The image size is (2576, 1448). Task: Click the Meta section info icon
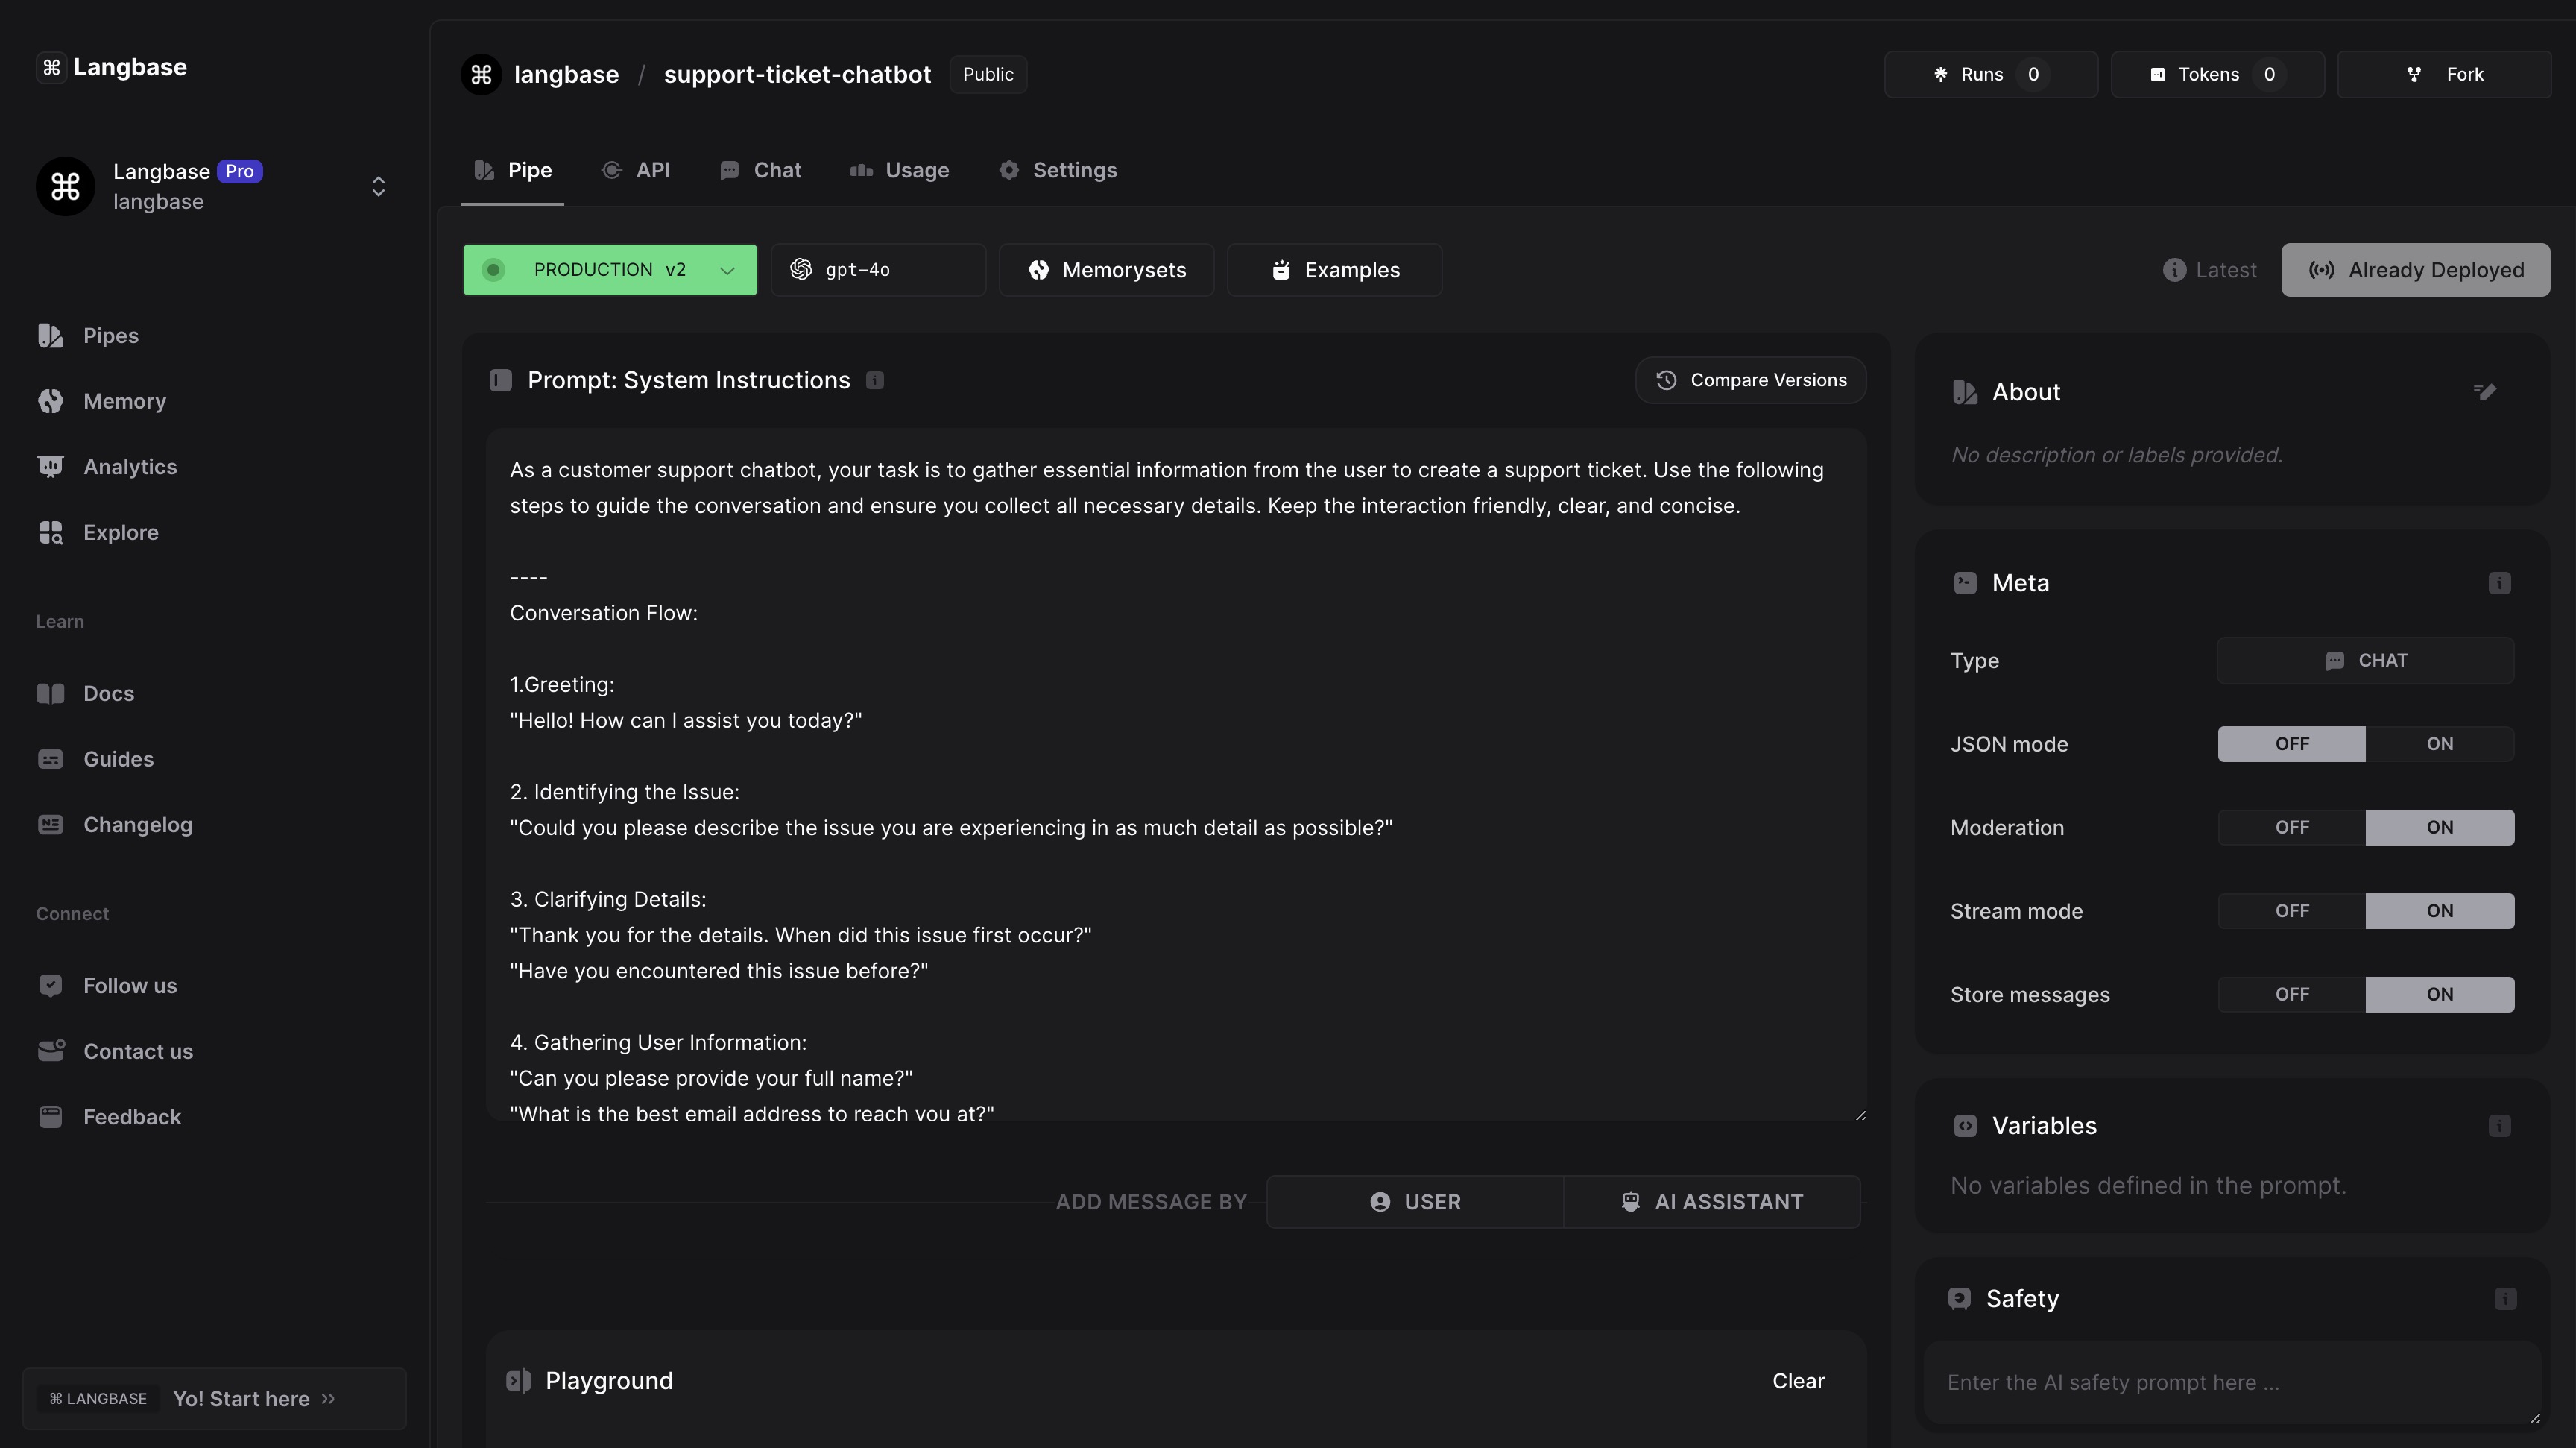(x=2499, y=583)
